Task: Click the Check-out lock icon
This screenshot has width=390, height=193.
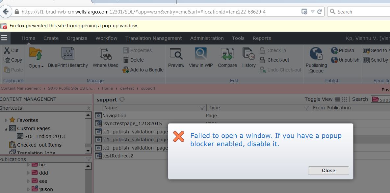Action: 262,60
